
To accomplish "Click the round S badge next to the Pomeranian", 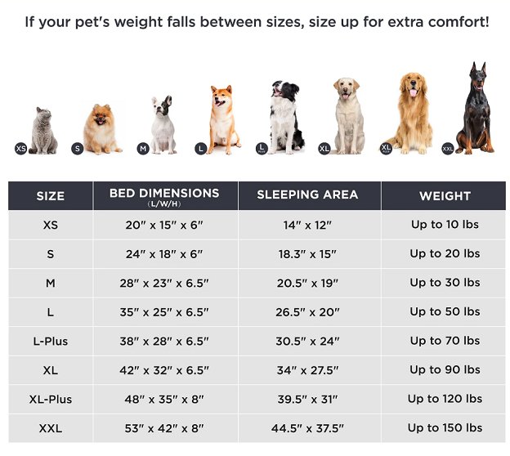I will click(x=78, y=148).
